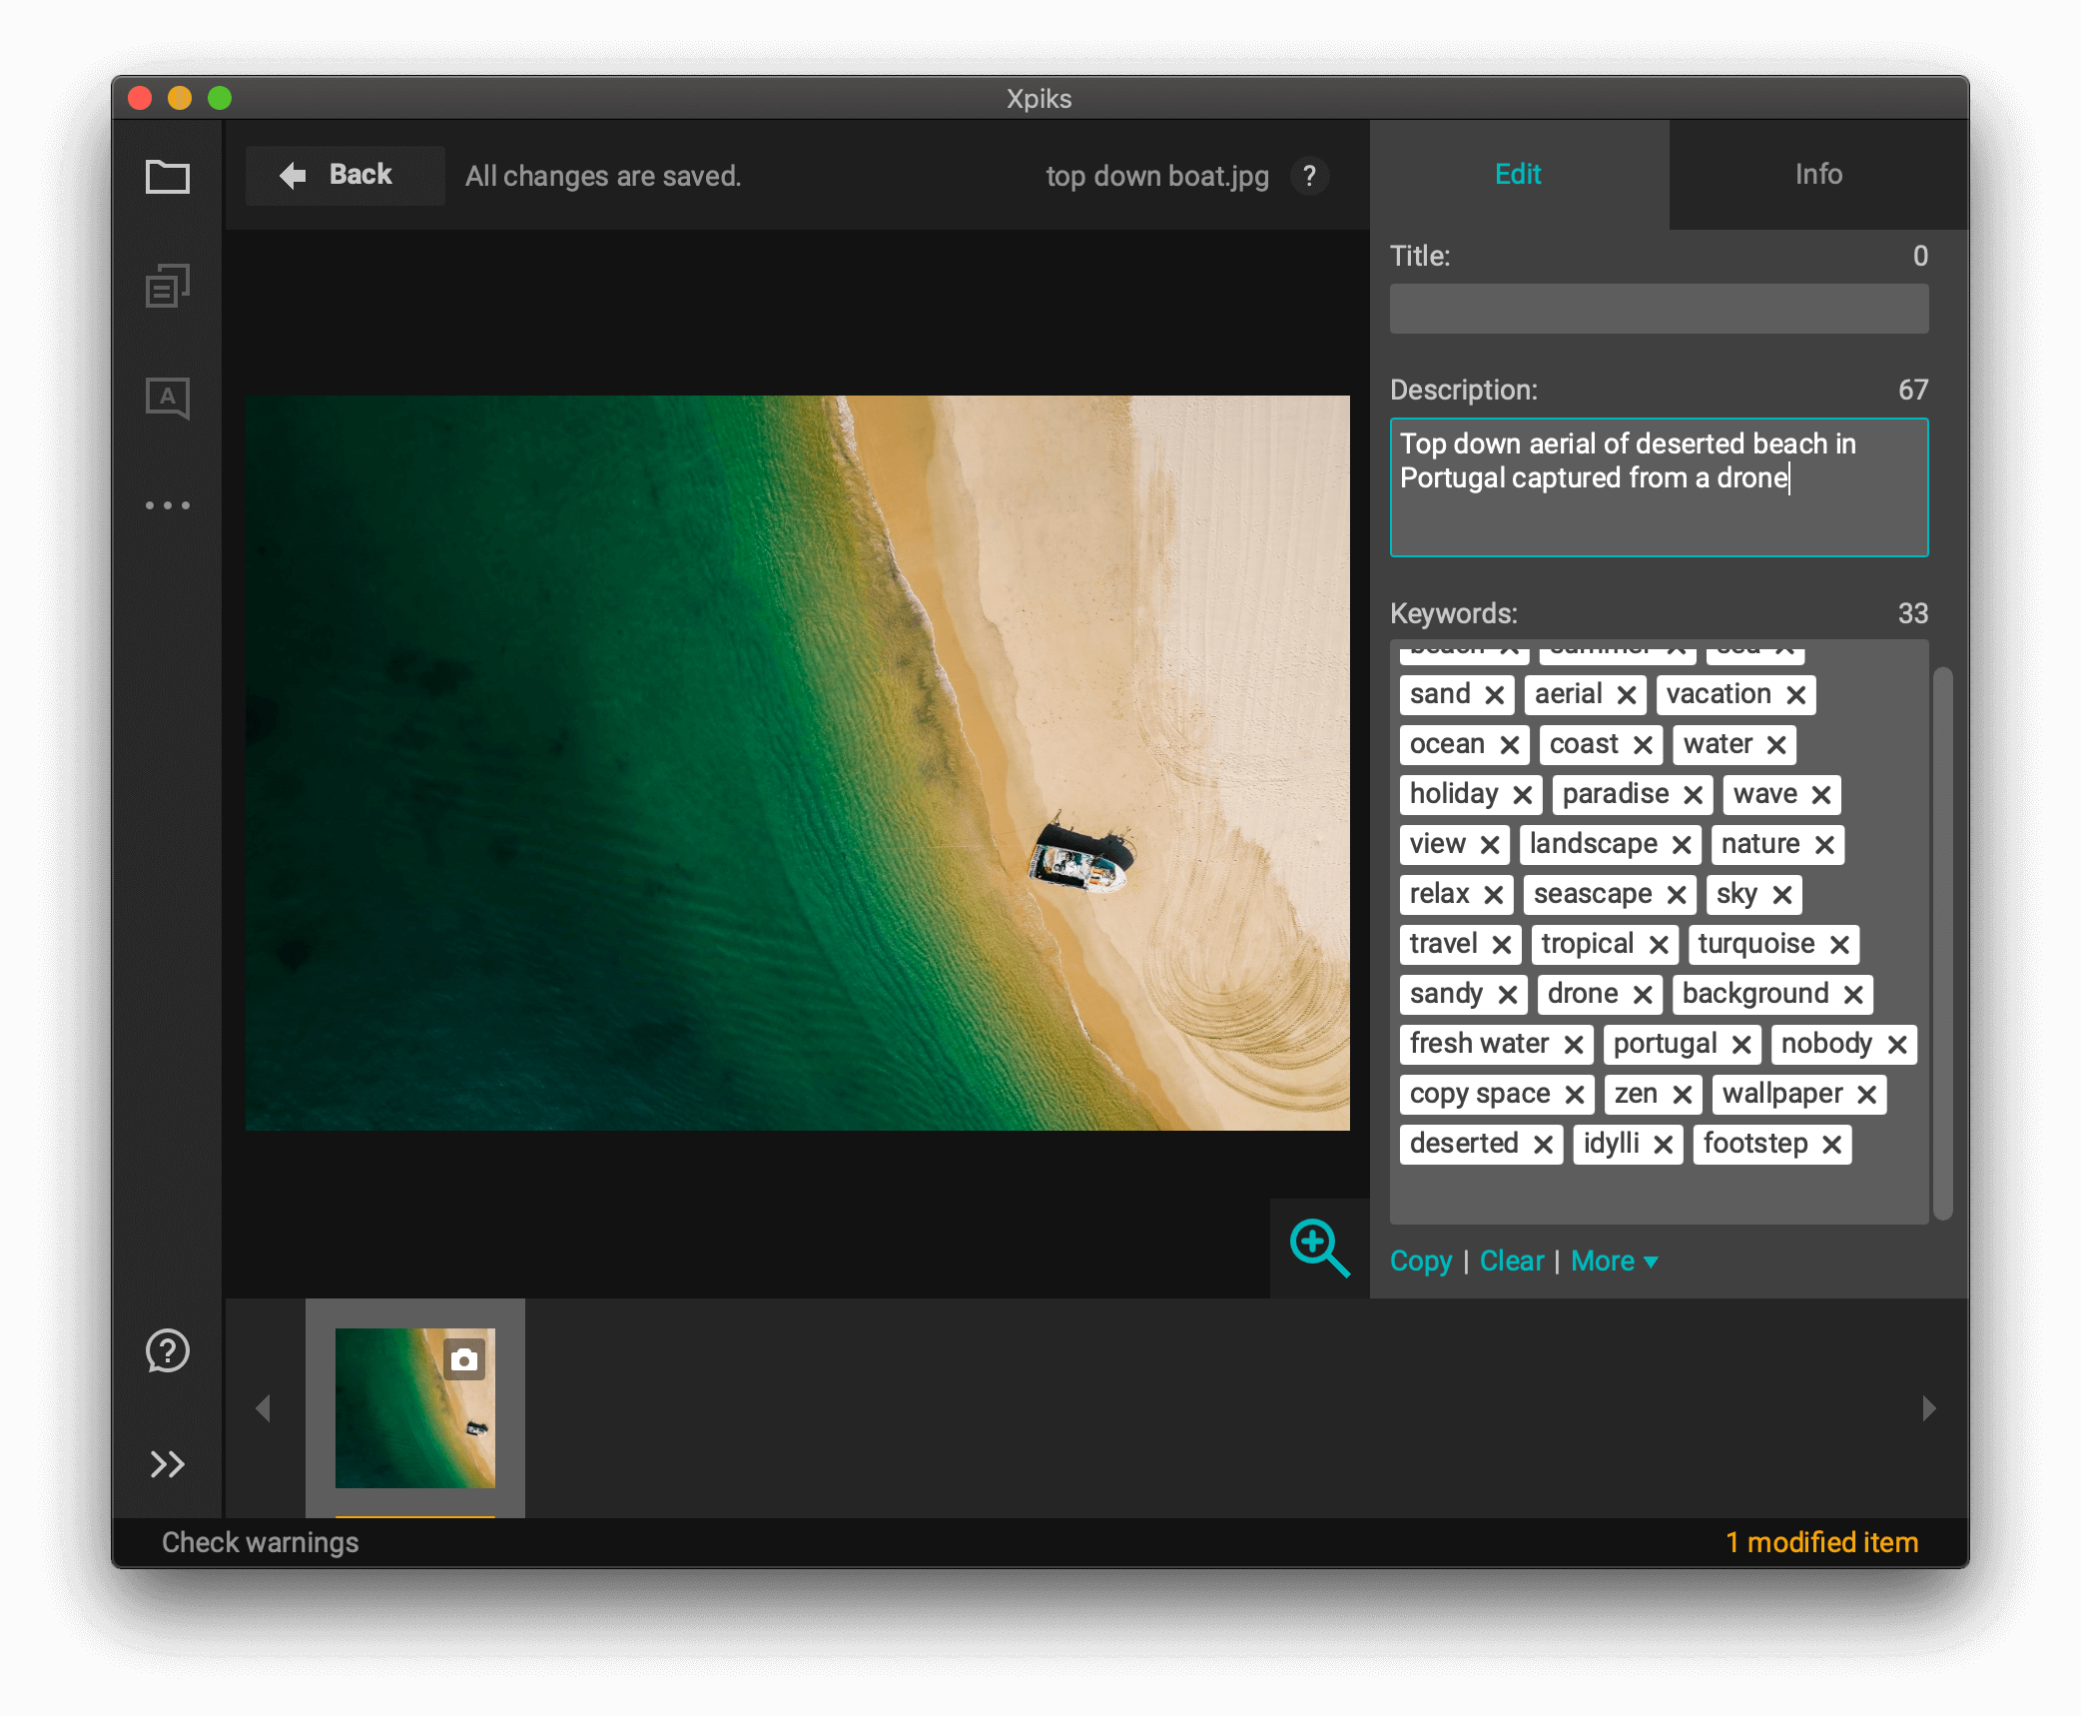
Task: Remove the 'drone' keyword tag
Action: 1643,995
